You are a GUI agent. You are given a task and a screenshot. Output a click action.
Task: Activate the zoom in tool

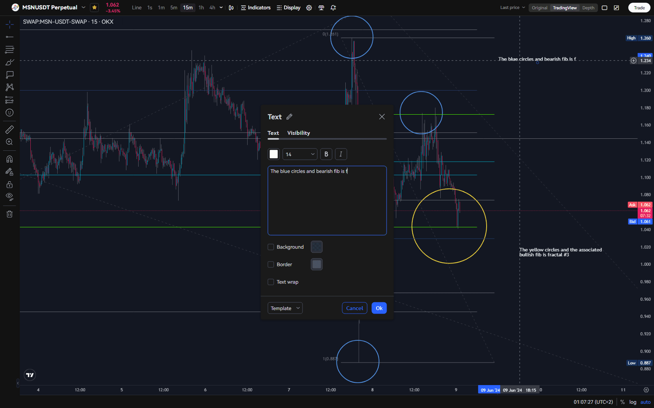click(x=10, y=142)
